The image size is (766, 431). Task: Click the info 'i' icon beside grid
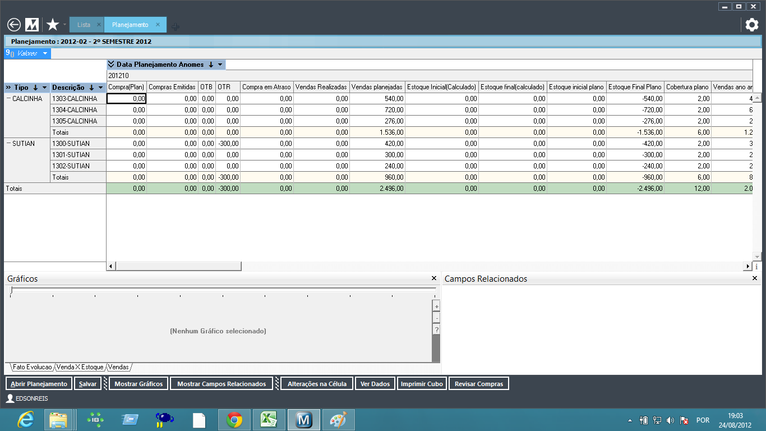pos(756,267)
